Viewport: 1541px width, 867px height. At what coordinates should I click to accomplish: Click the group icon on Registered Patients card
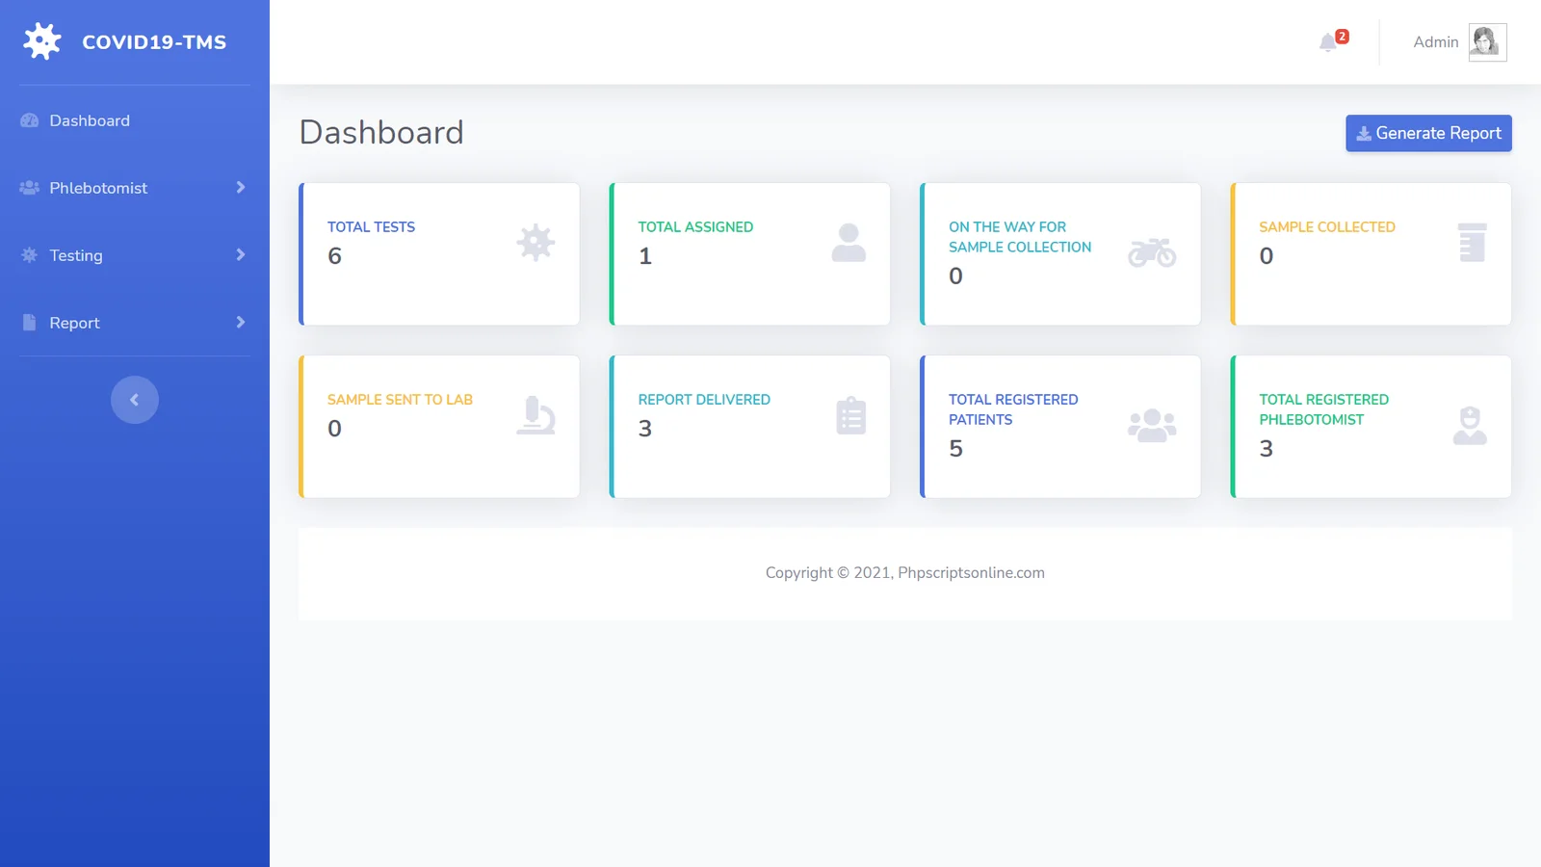(1152, 425)
